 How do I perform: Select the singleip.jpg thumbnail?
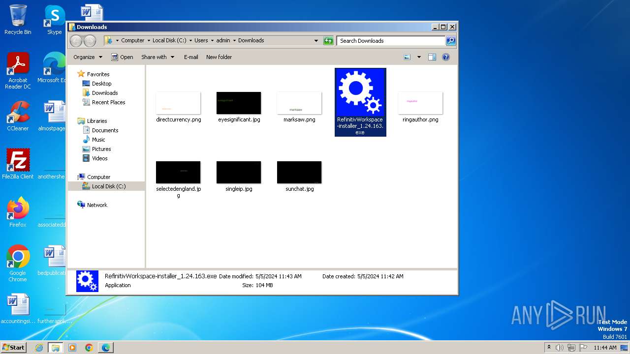[x=239, y=172]
